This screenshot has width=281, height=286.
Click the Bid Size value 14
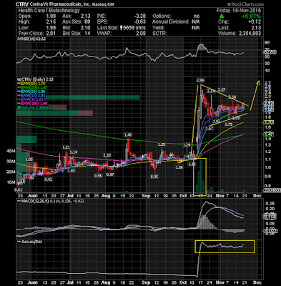[x=87, y=33]
